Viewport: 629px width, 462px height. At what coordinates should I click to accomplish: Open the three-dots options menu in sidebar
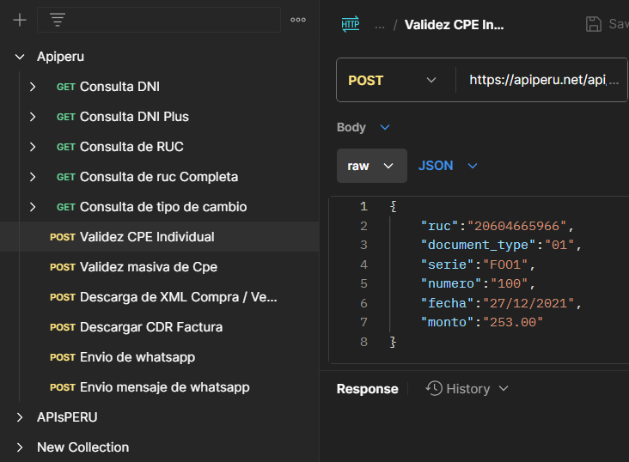click(298, 20)
